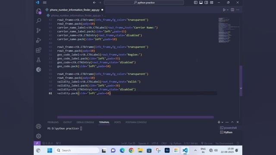Image resolution: width=276 pixels, height=155 pixels.
Task: Click the editor vertical scrollbar thumb
Action: 241,81
